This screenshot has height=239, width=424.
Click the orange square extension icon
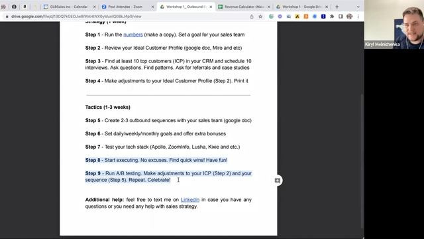(306, 17)
